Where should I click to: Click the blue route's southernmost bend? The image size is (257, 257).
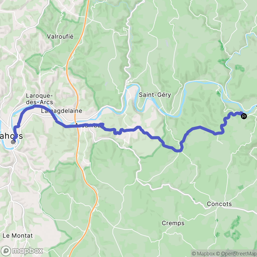[x=179, y=151]
